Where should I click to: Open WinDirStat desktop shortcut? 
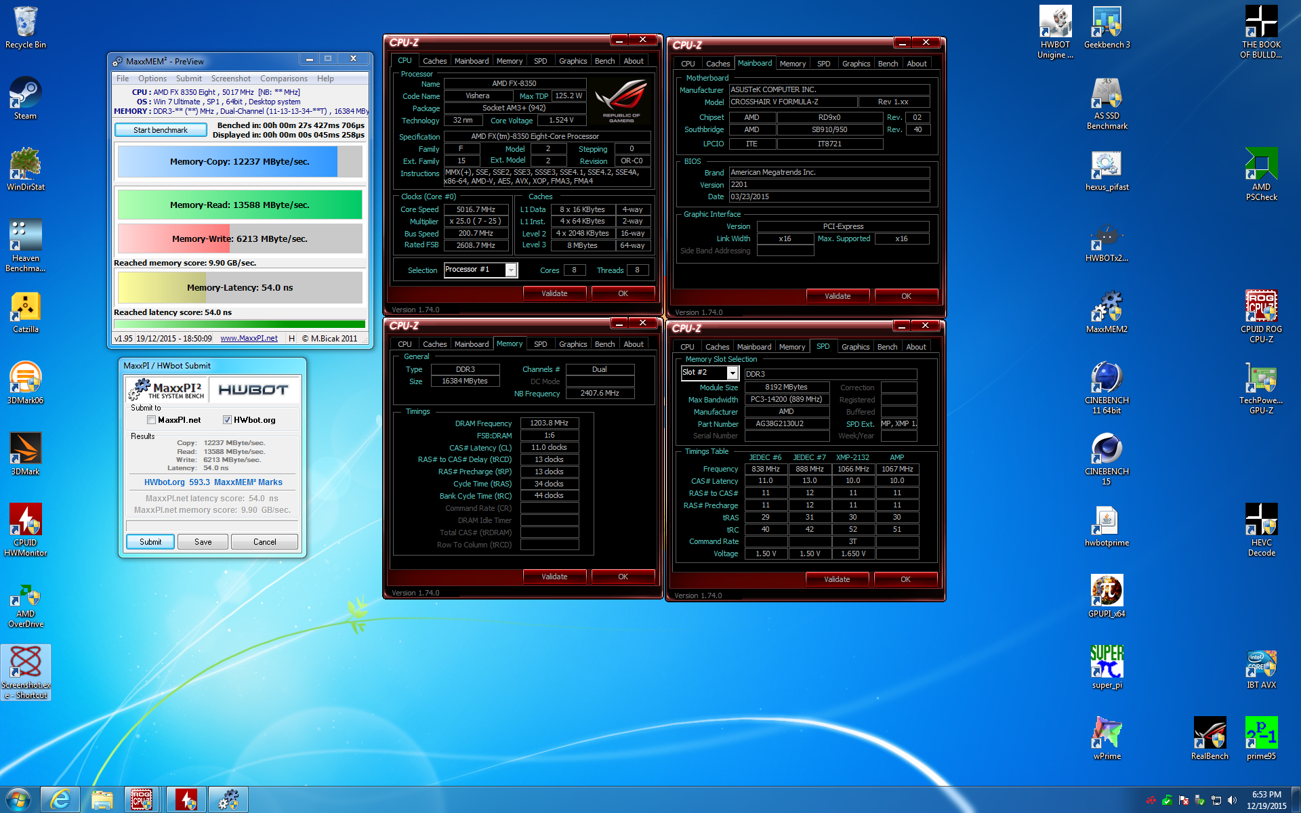pos(26,169)
